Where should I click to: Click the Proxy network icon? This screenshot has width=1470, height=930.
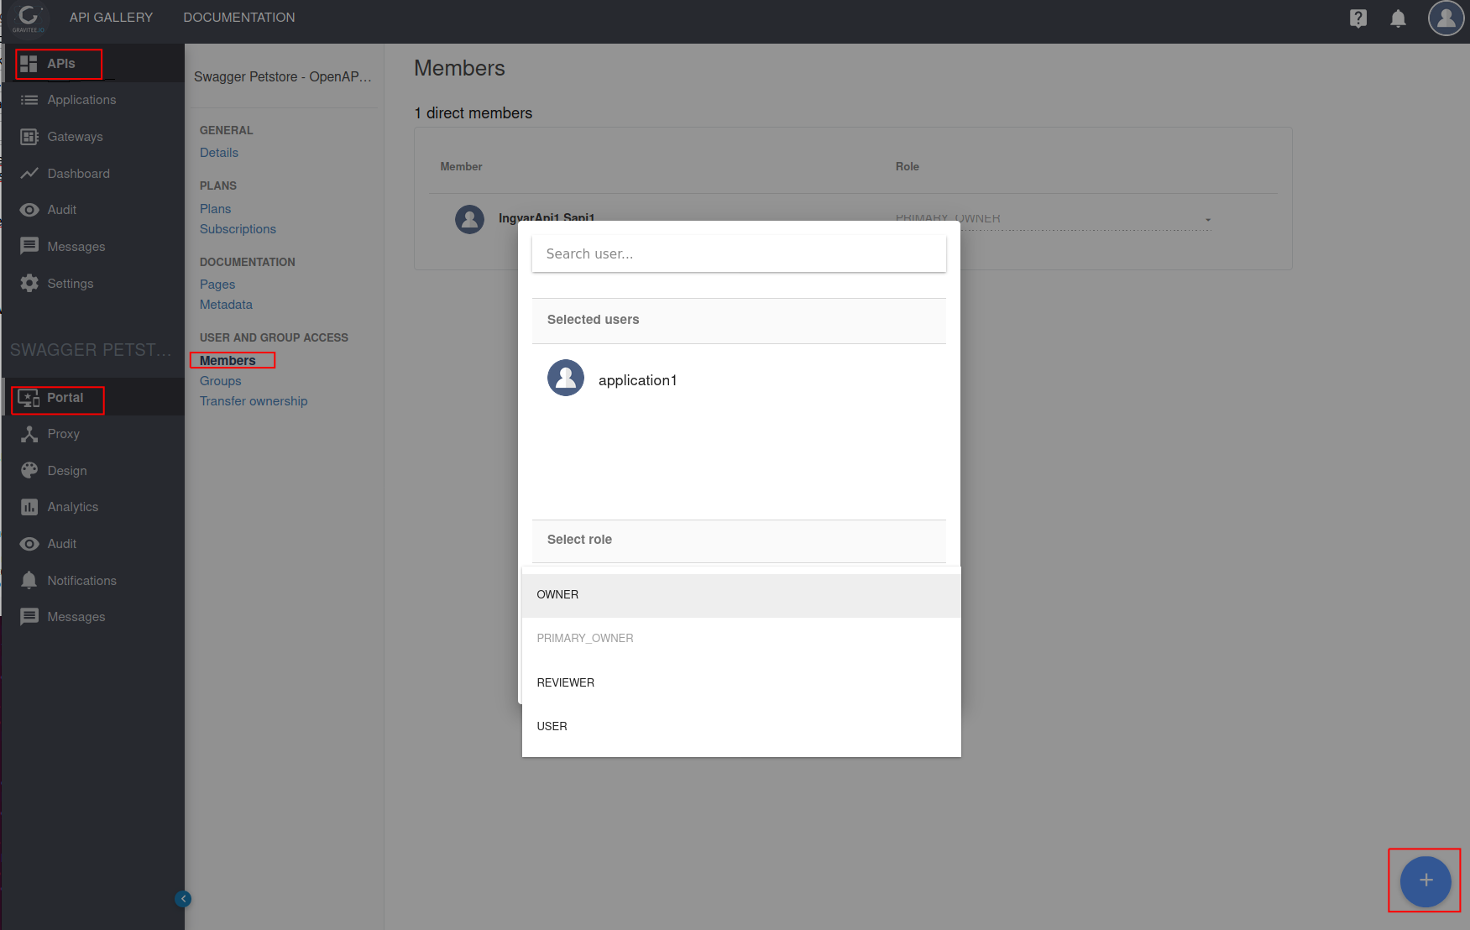click(x=29, y=434)
